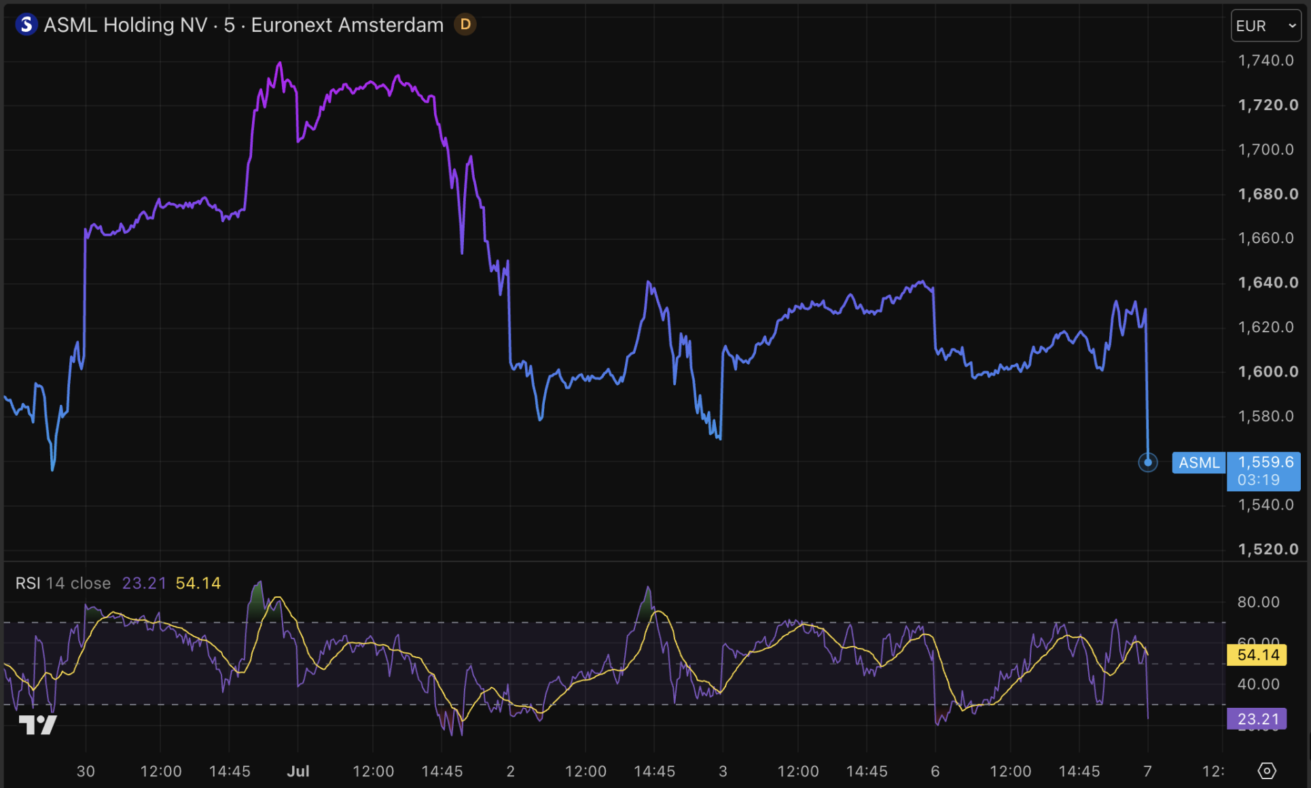
Task: Click the 1,720.0 price axis label
Action: tap(1268, 105)
